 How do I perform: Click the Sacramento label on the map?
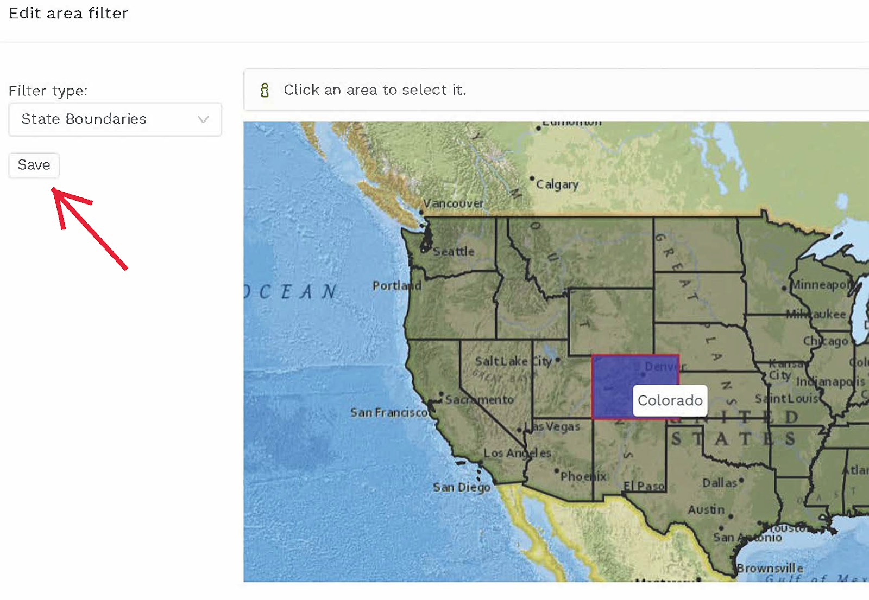(479, 400)
